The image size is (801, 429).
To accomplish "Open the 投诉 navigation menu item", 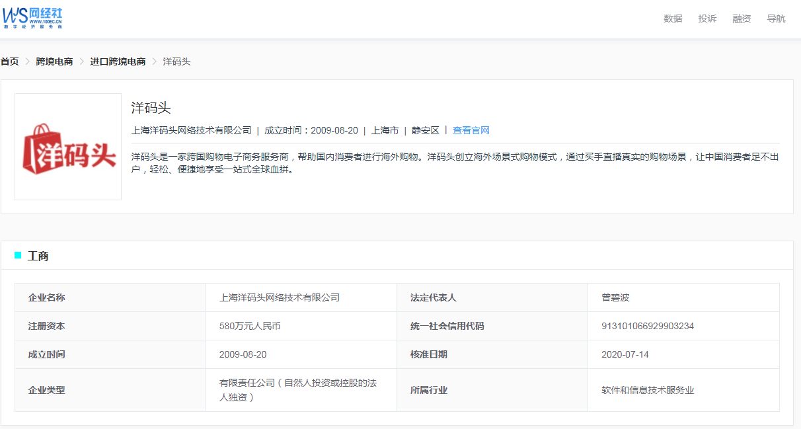I will [707, 19].
